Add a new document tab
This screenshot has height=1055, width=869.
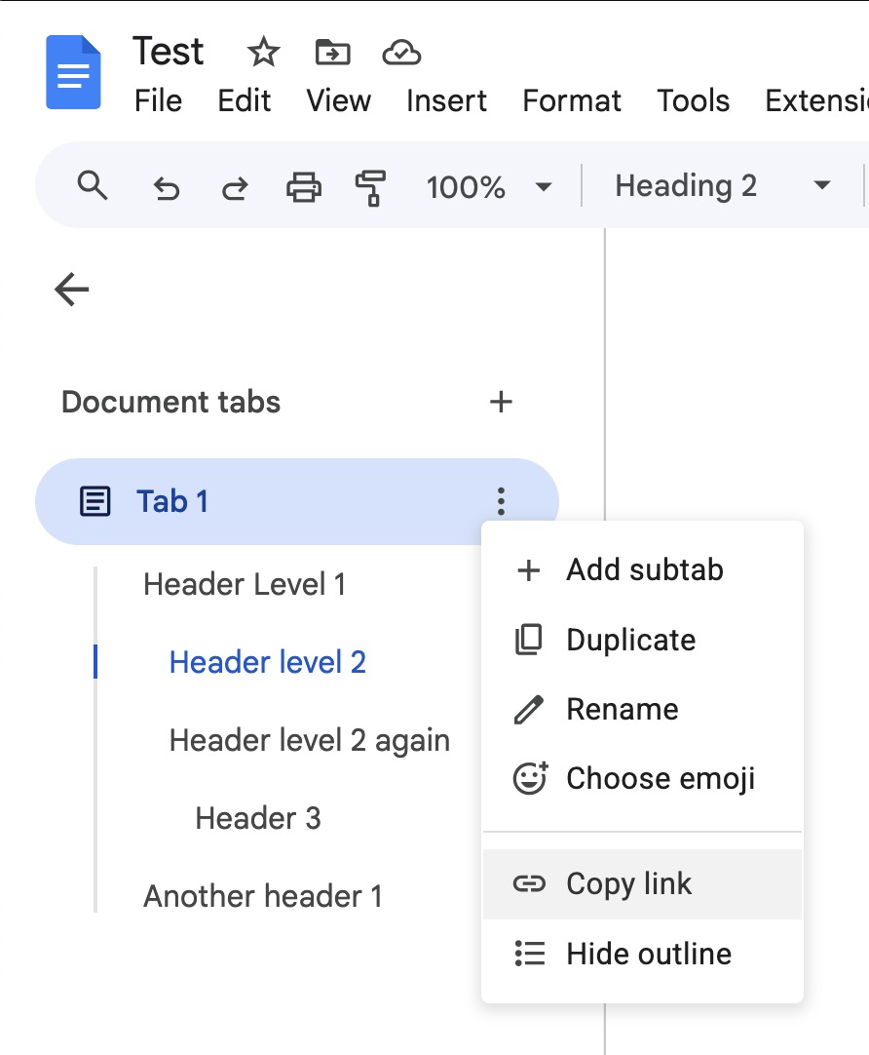(x=501, y=402)
